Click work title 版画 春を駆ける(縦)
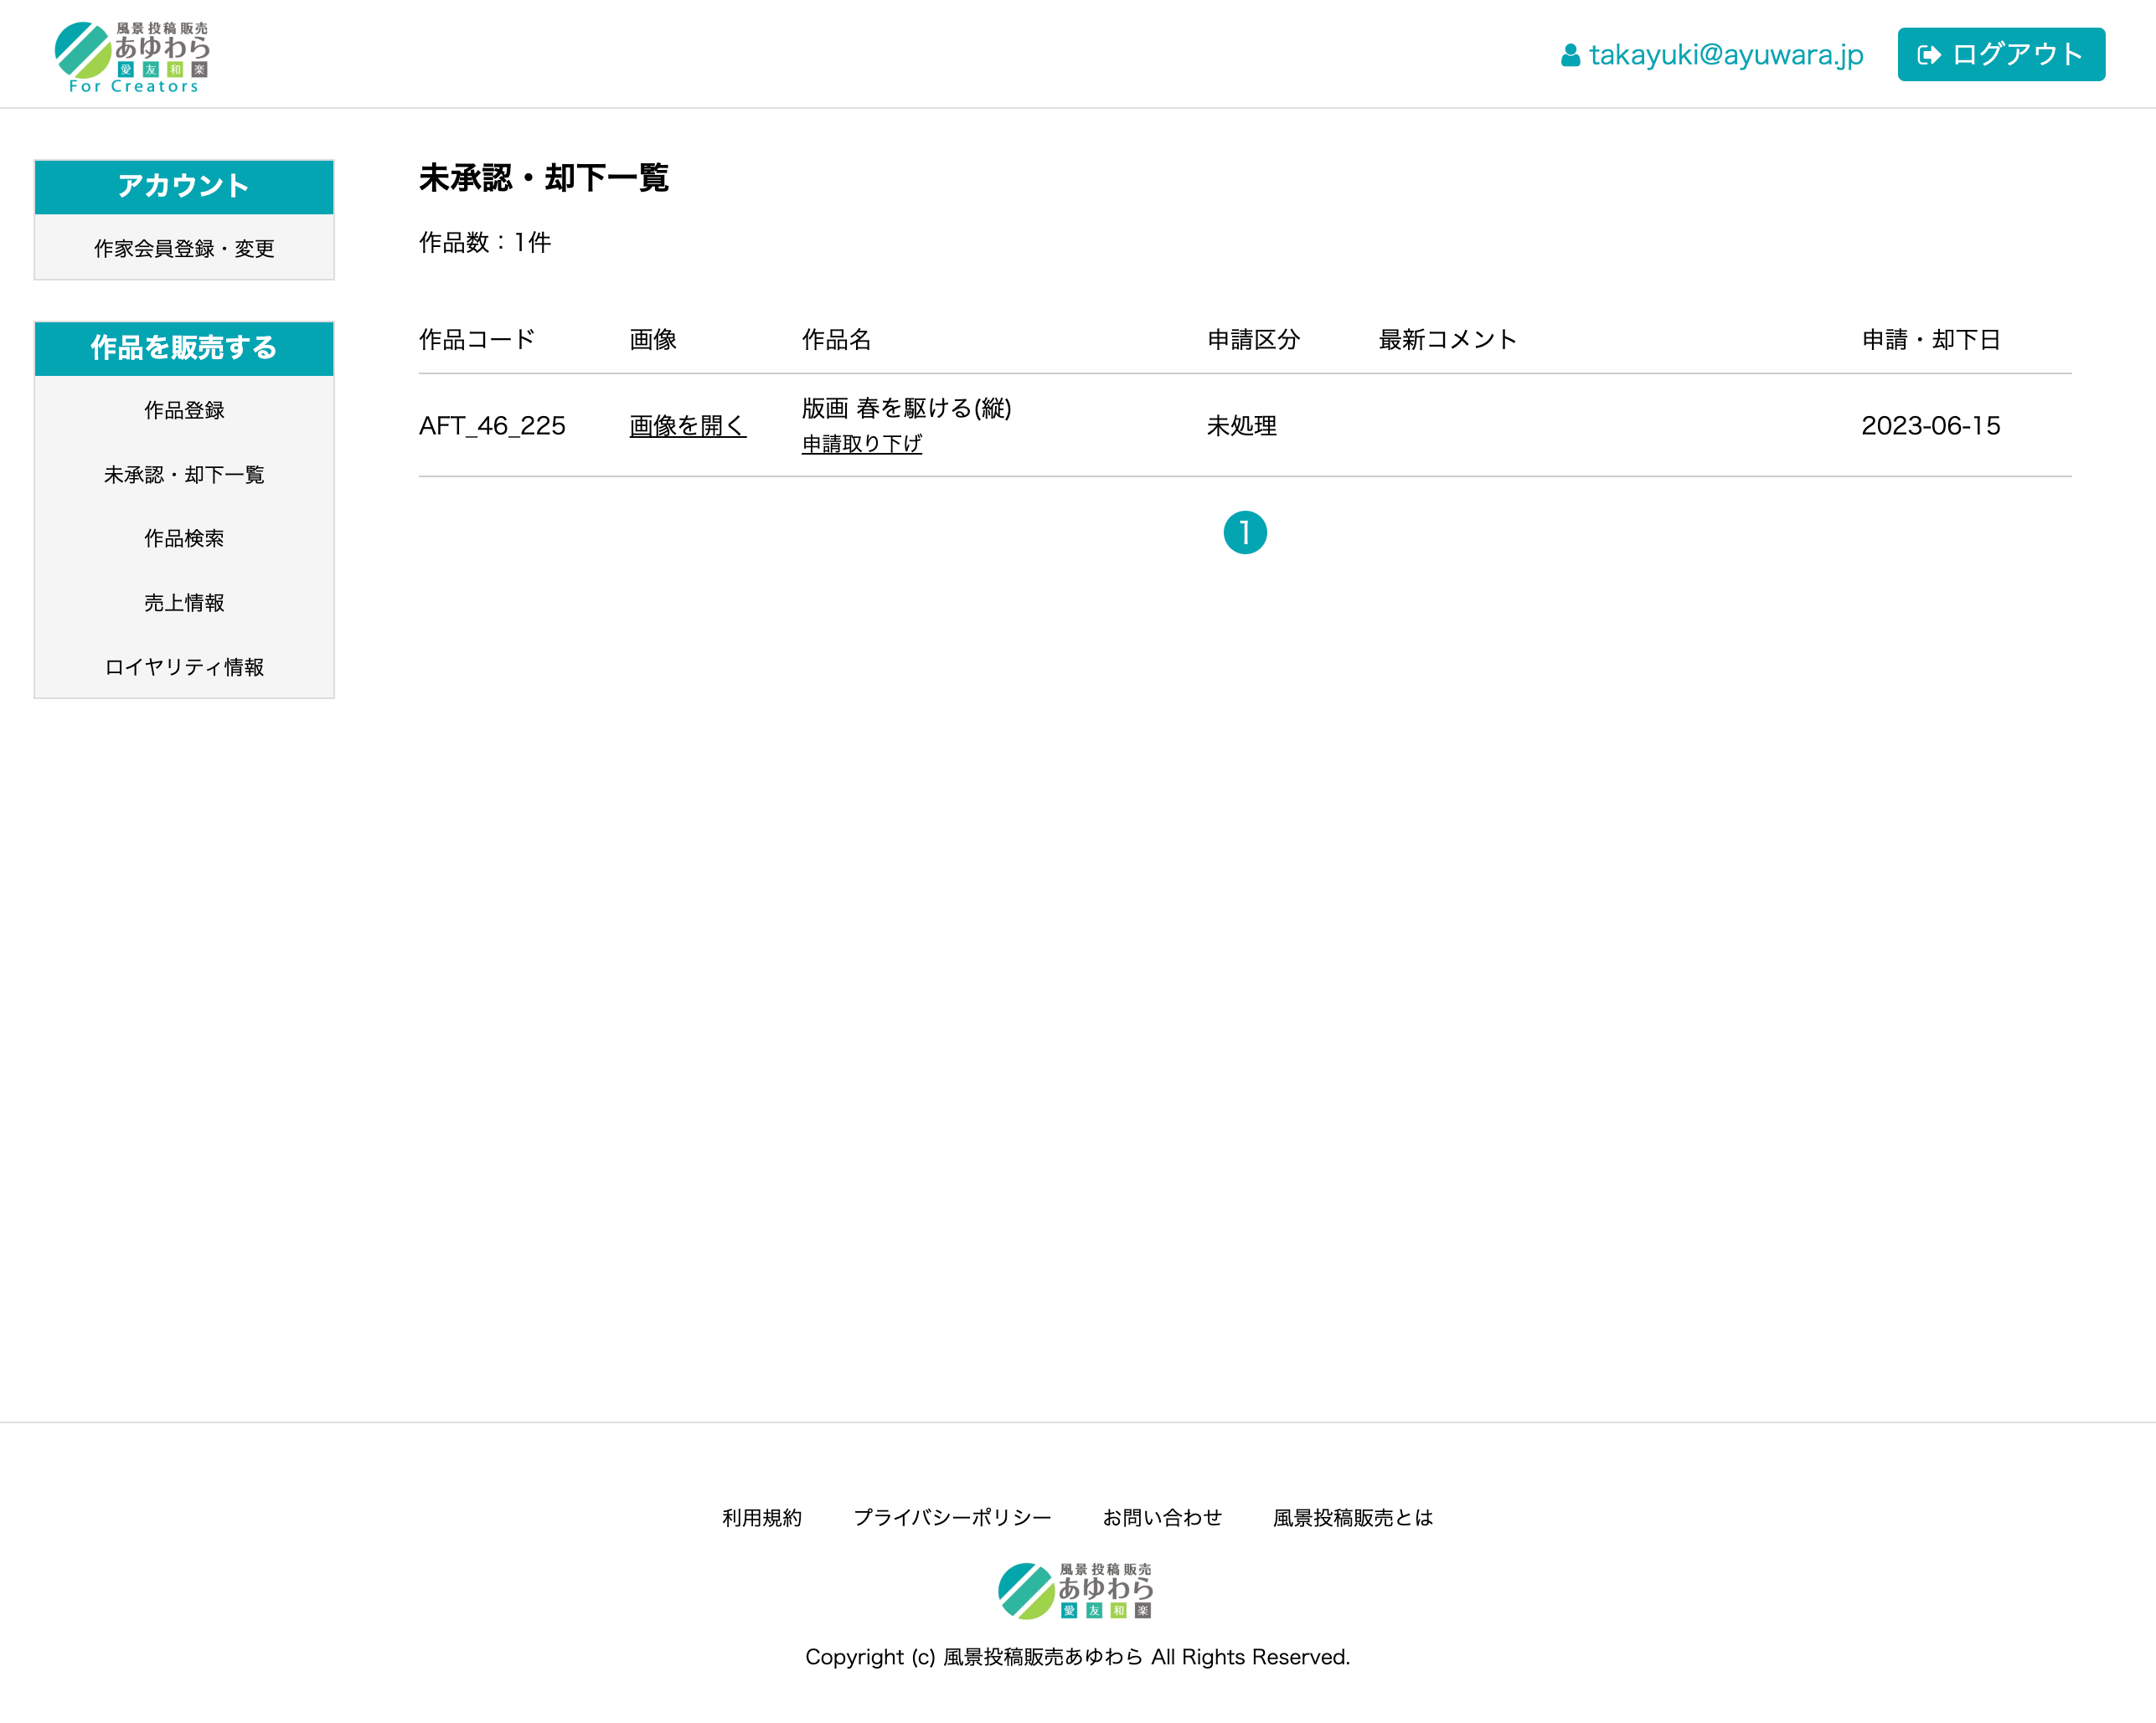 point(907,408)
